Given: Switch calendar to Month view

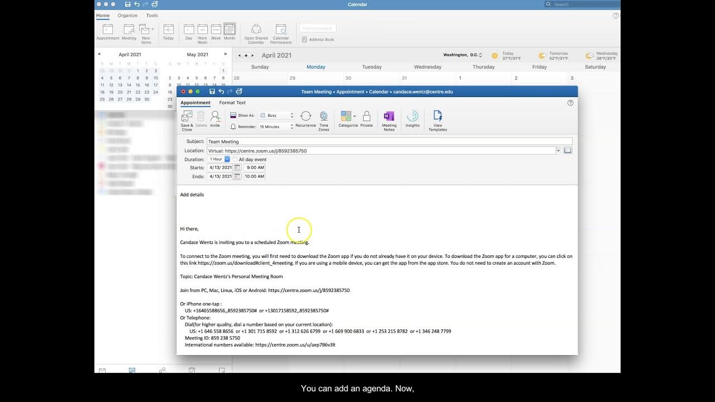Looking at the screenshot, I should tap(230, 32).
